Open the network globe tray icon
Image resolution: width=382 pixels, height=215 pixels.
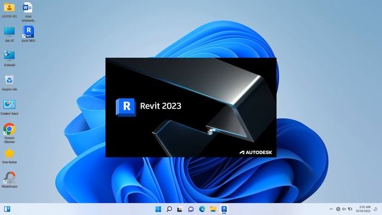point(338,209)
